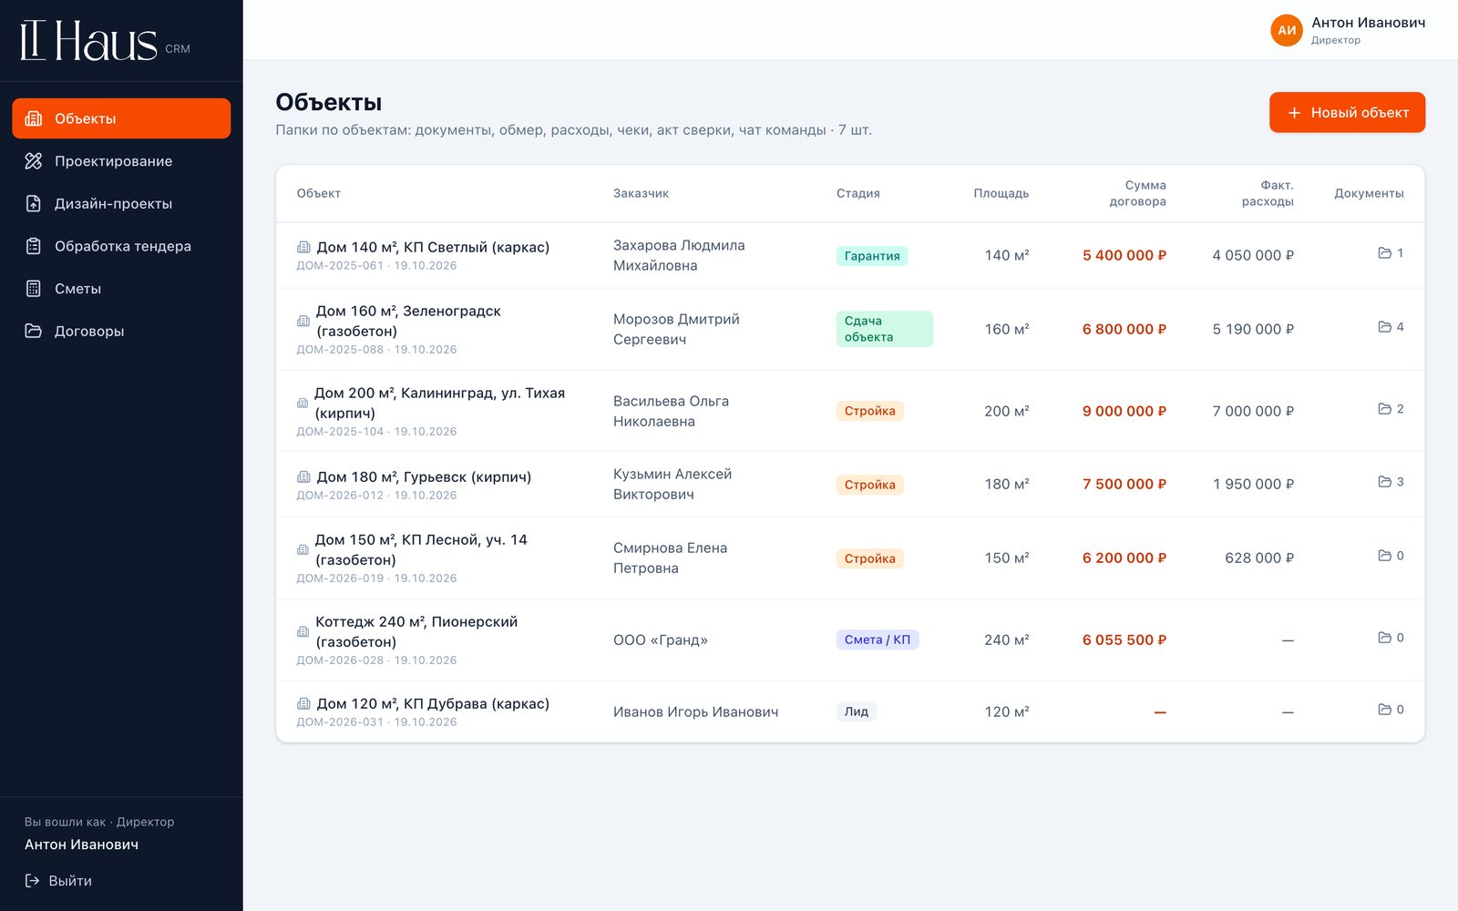Click contract sum 9 000 000 ₽
Image resolution: width=1458 pixels, height=911 pixels.
[1124, 411]
